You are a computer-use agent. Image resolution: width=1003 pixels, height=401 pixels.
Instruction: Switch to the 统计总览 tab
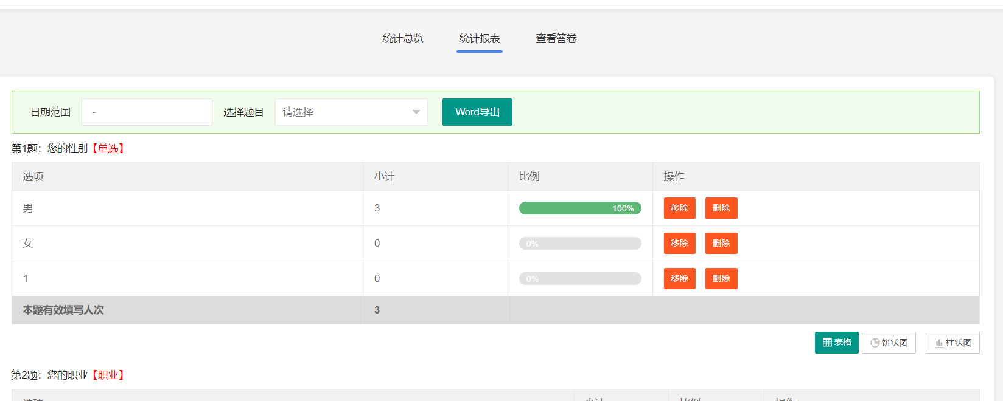click(x=403, y=38)
